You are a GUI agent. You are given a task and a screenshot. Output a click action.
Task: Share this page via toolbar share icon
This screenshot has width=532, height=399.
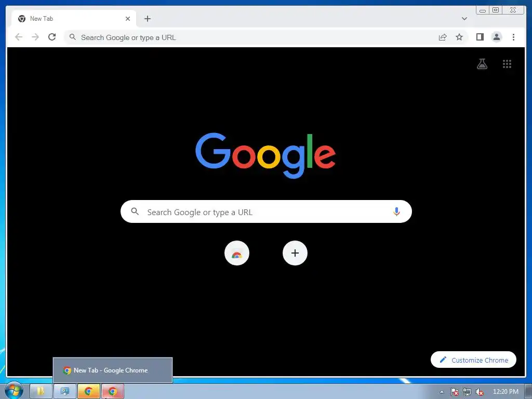click(x=443, y=37)
